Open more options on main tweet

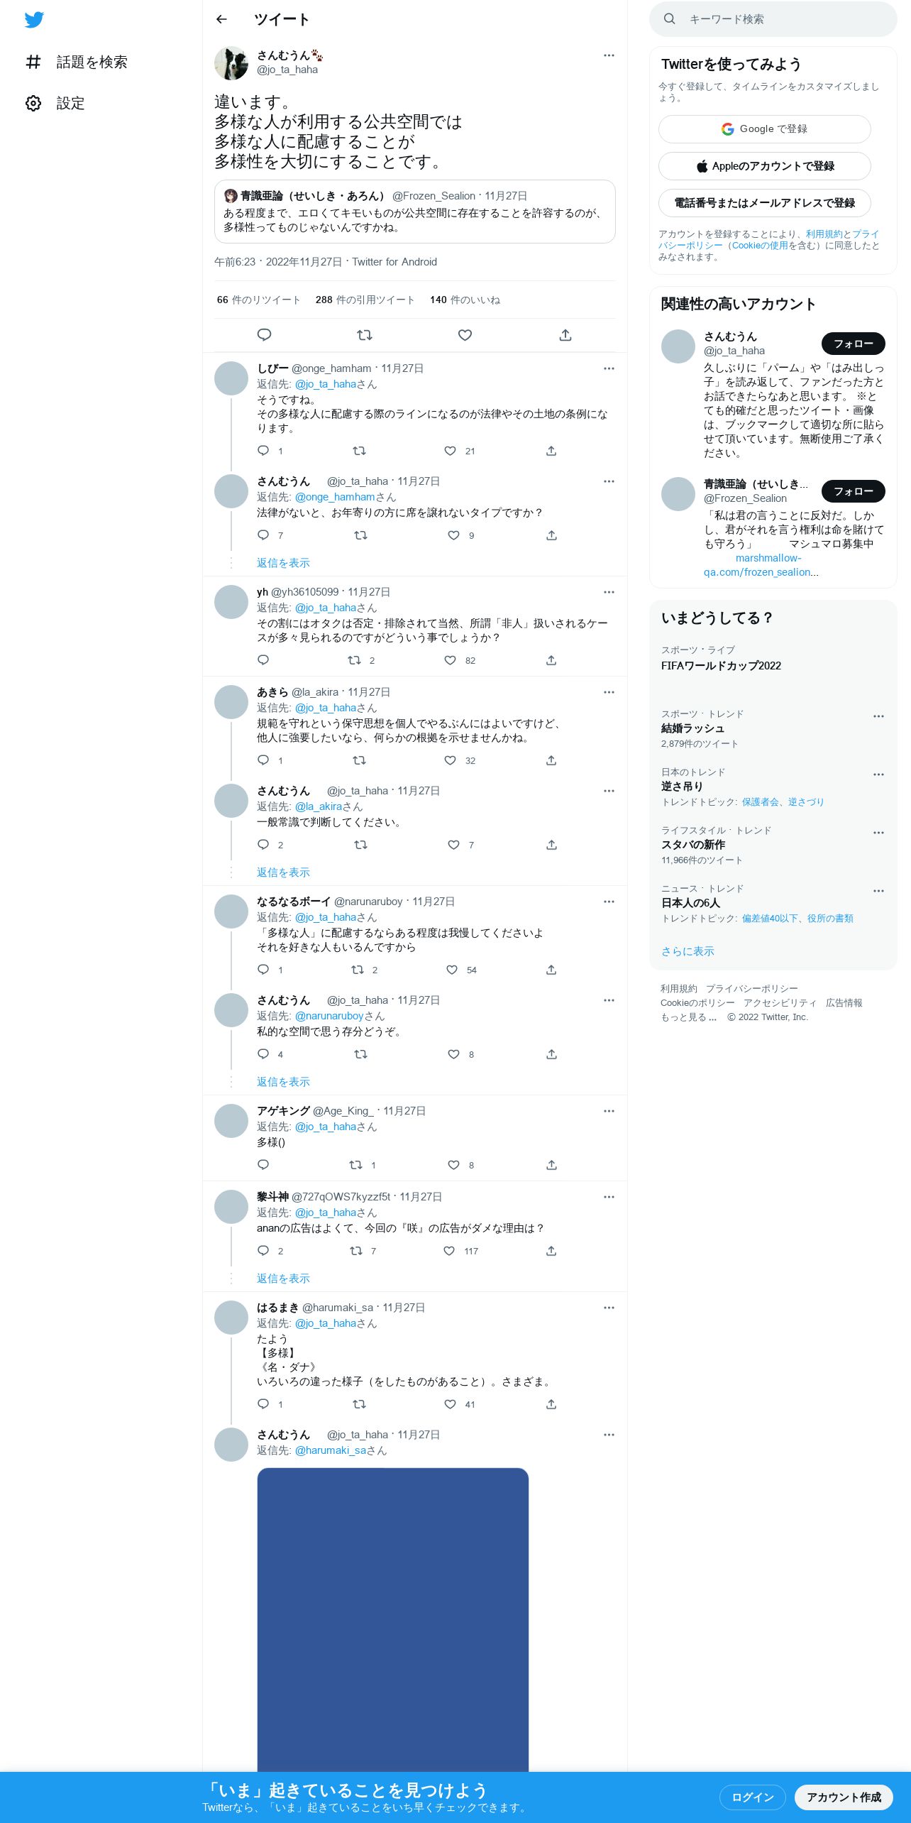[x=609, y=55]
